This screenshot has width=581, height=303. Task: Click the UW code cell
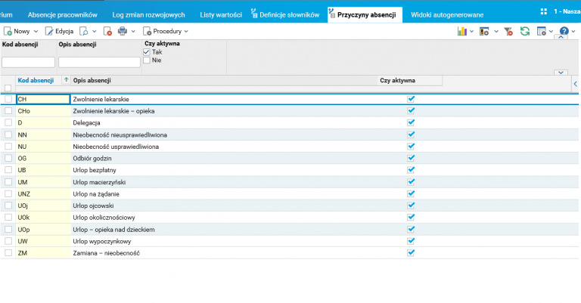[x=43, y=241]
